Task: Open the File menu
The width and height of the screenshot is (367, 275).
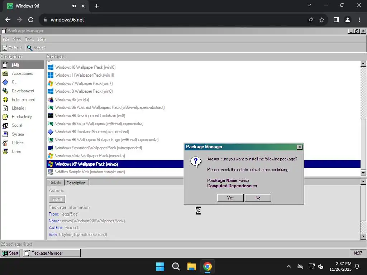Action: click(x=5, y=39)
